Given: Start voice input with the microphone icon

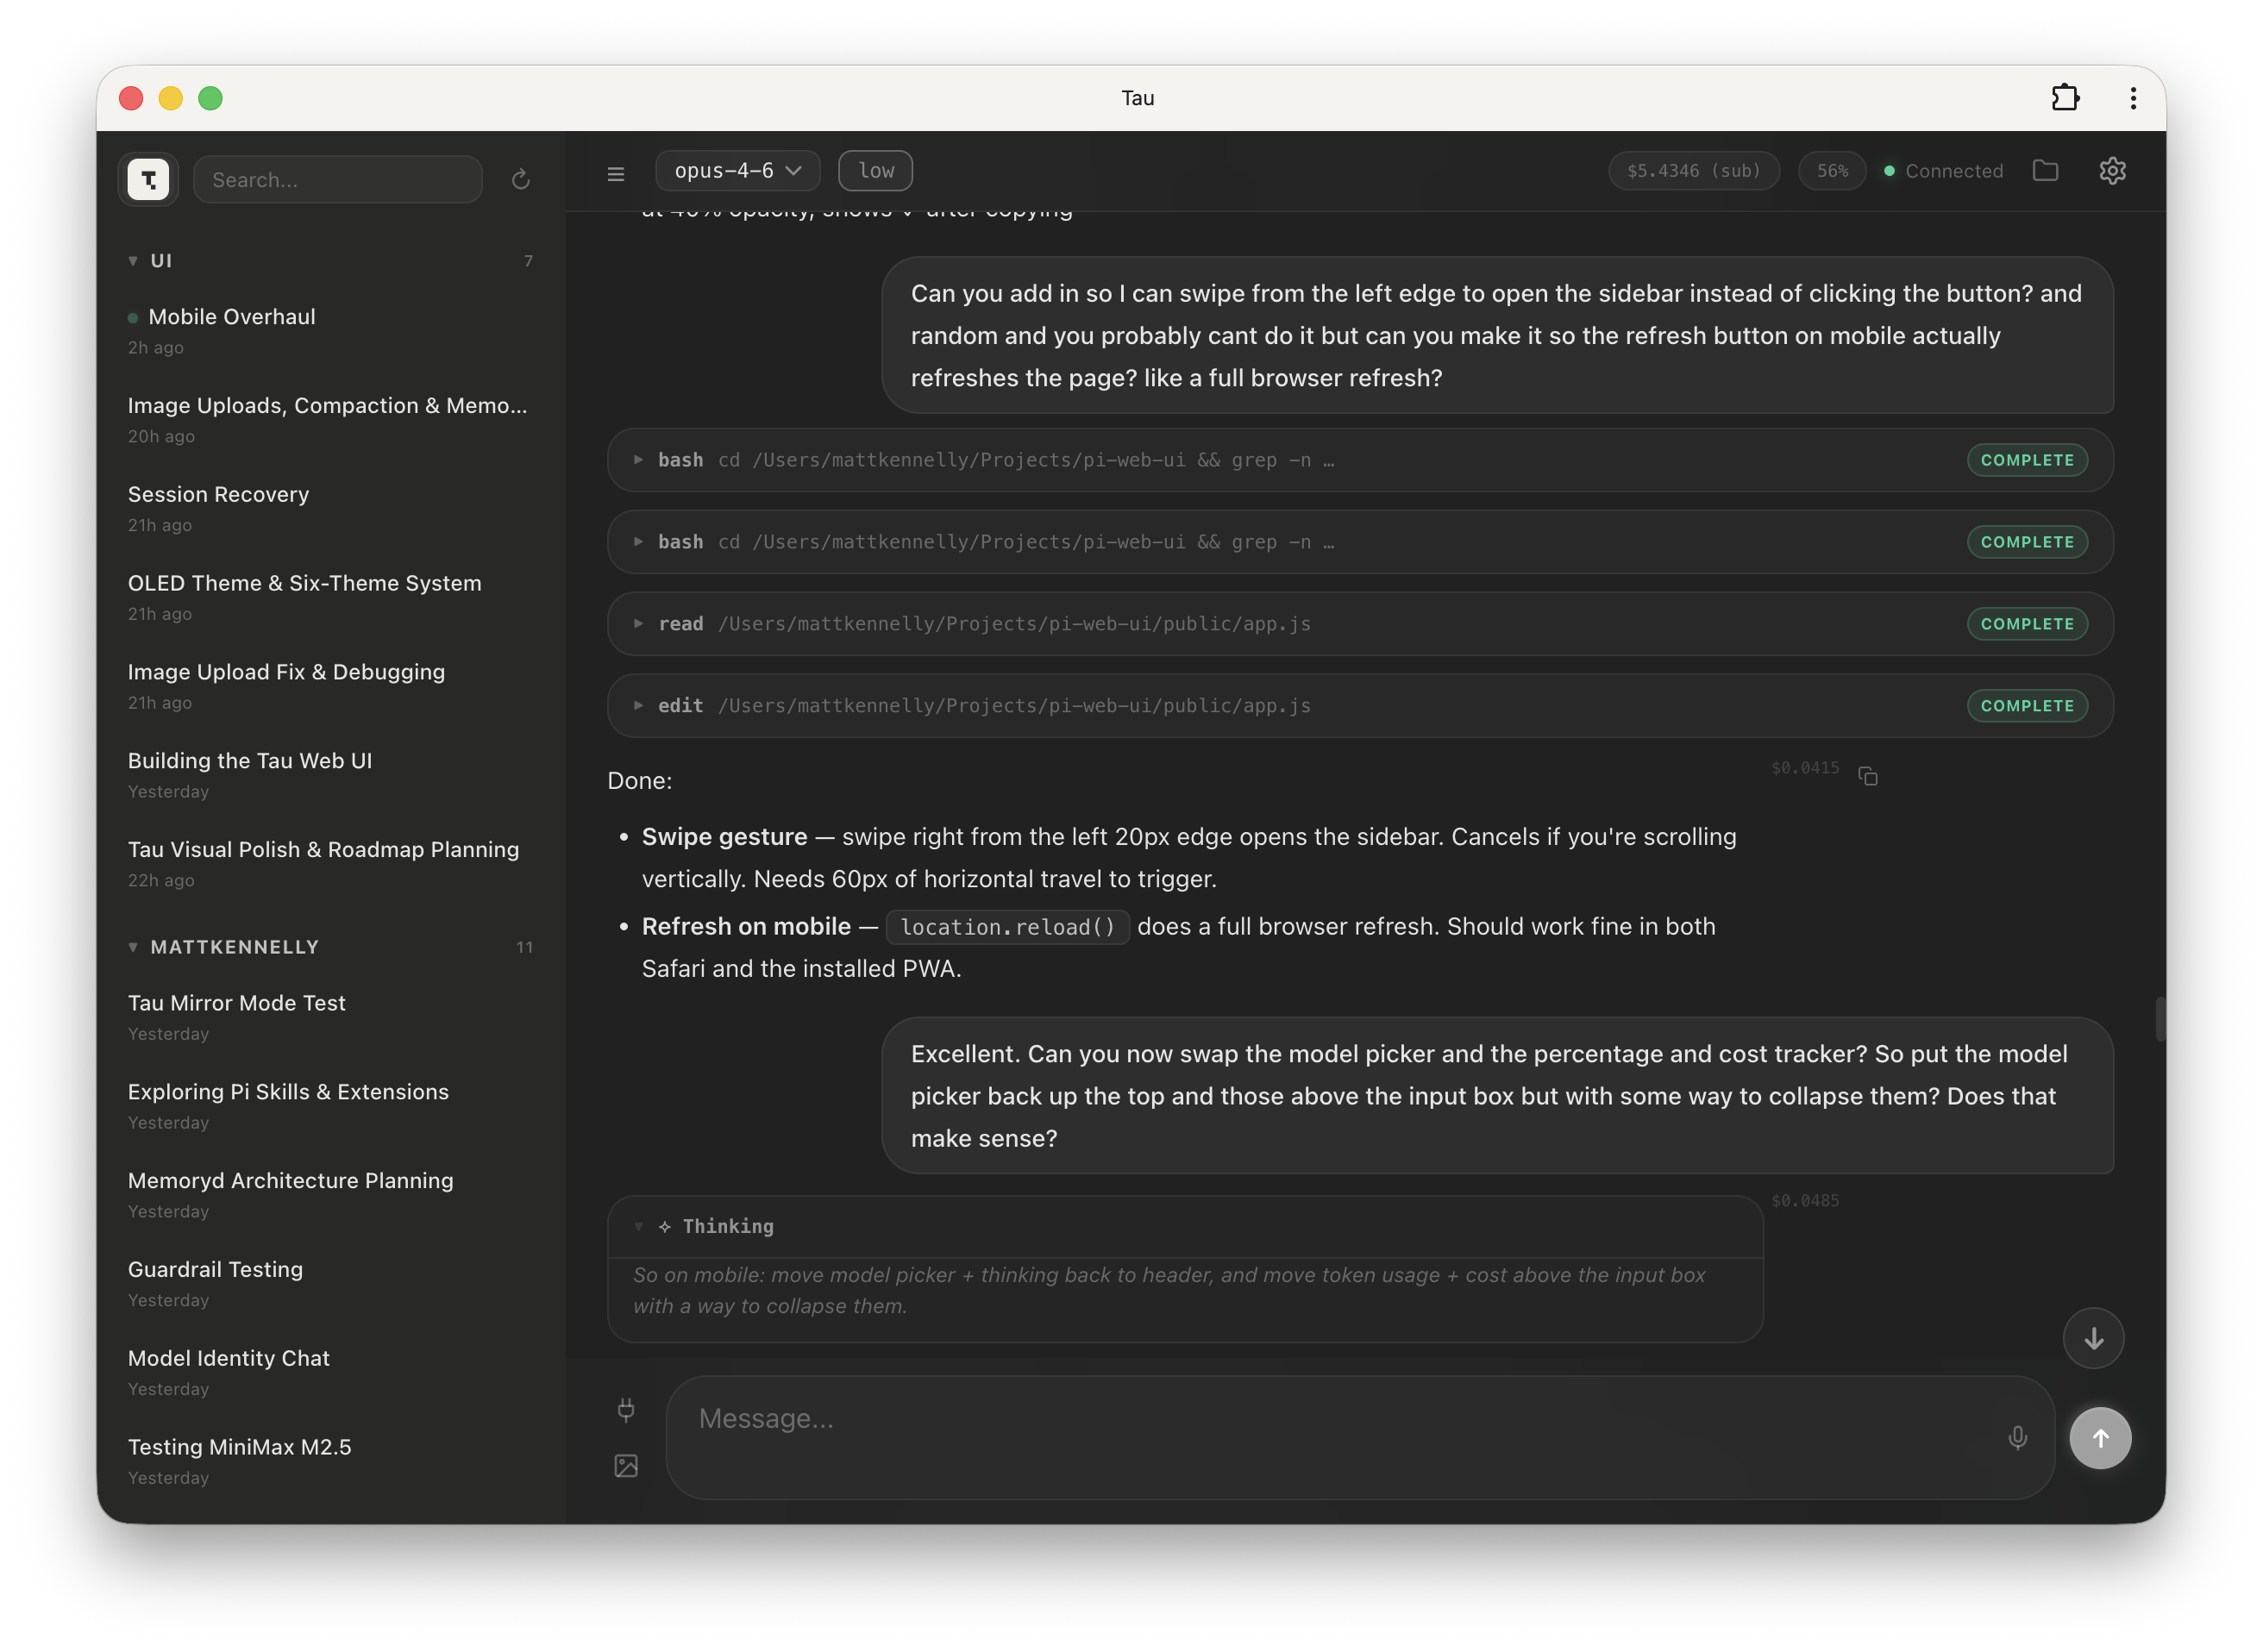Looking at the screenshot, I should click(2017, 1438).
